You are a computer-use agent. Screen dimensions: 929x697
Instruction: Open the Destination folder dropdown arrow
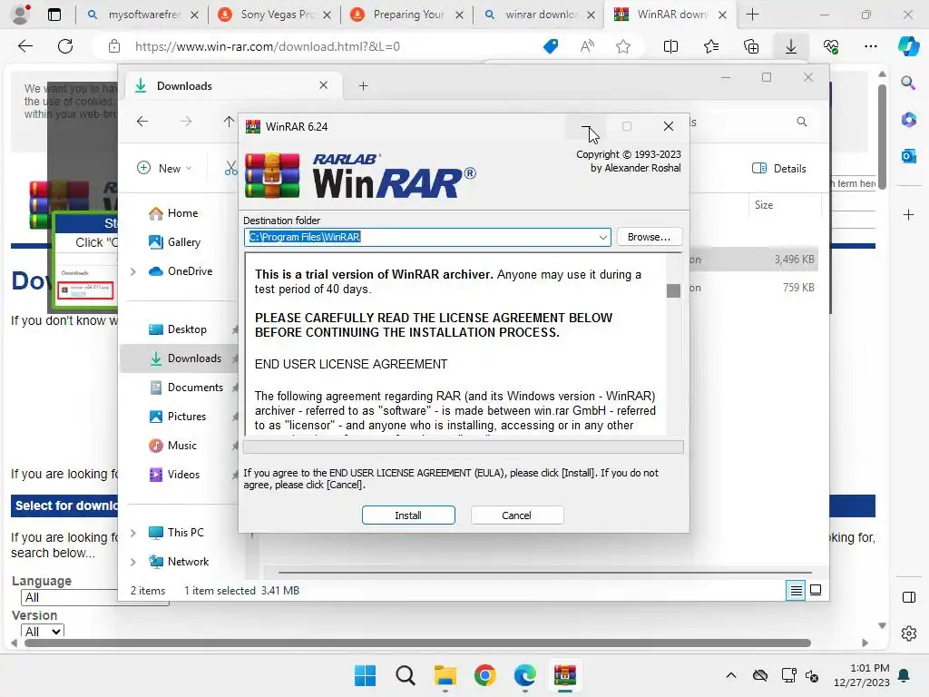pos(602,237)
